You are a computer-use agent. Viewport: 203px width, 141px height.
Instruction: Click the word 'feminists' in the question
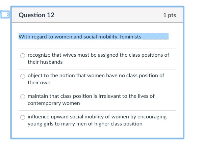click(x=130, y=36)
